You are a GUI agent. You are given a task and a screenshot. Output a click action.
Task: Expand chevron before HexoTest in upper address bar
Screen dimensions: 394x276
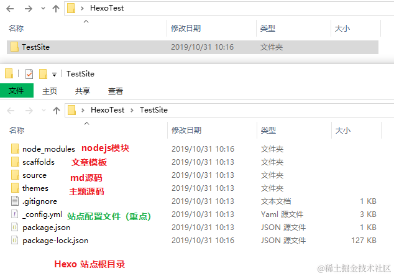coord(82,8)
